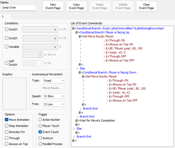175x148 pixels.
Task: Select event page tab 1
Action: pyautogui.click(x=6, y=17)
